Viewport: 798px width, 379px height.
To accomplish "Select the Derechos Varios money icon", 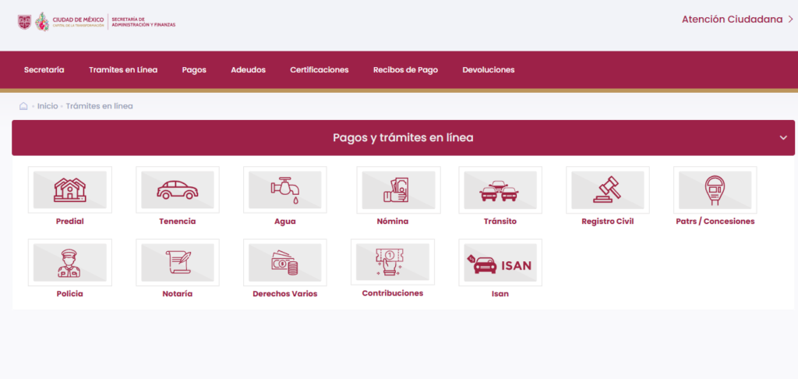I will coord(285,262).
